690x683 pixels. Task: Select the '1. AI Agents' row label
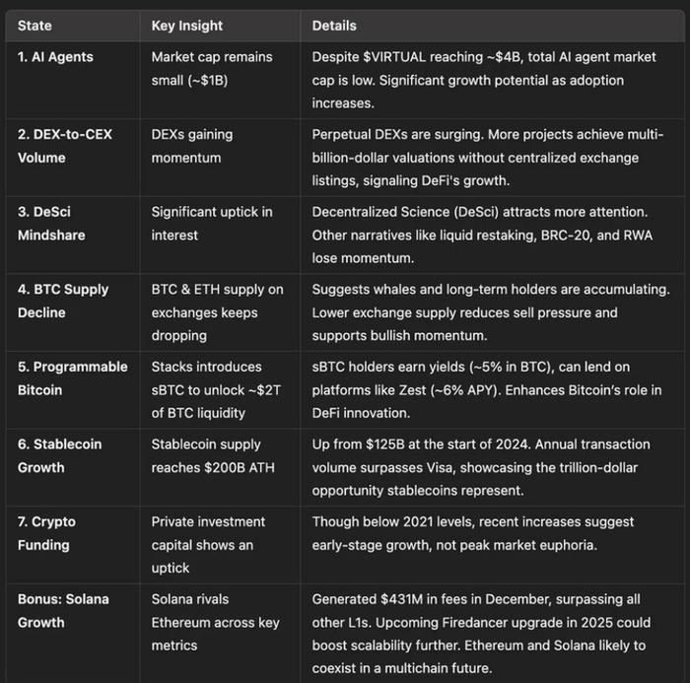(55, 57)
